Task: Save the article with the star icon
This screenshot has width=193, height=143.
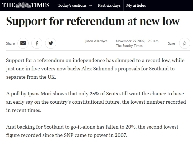Action: pos(185,43)
